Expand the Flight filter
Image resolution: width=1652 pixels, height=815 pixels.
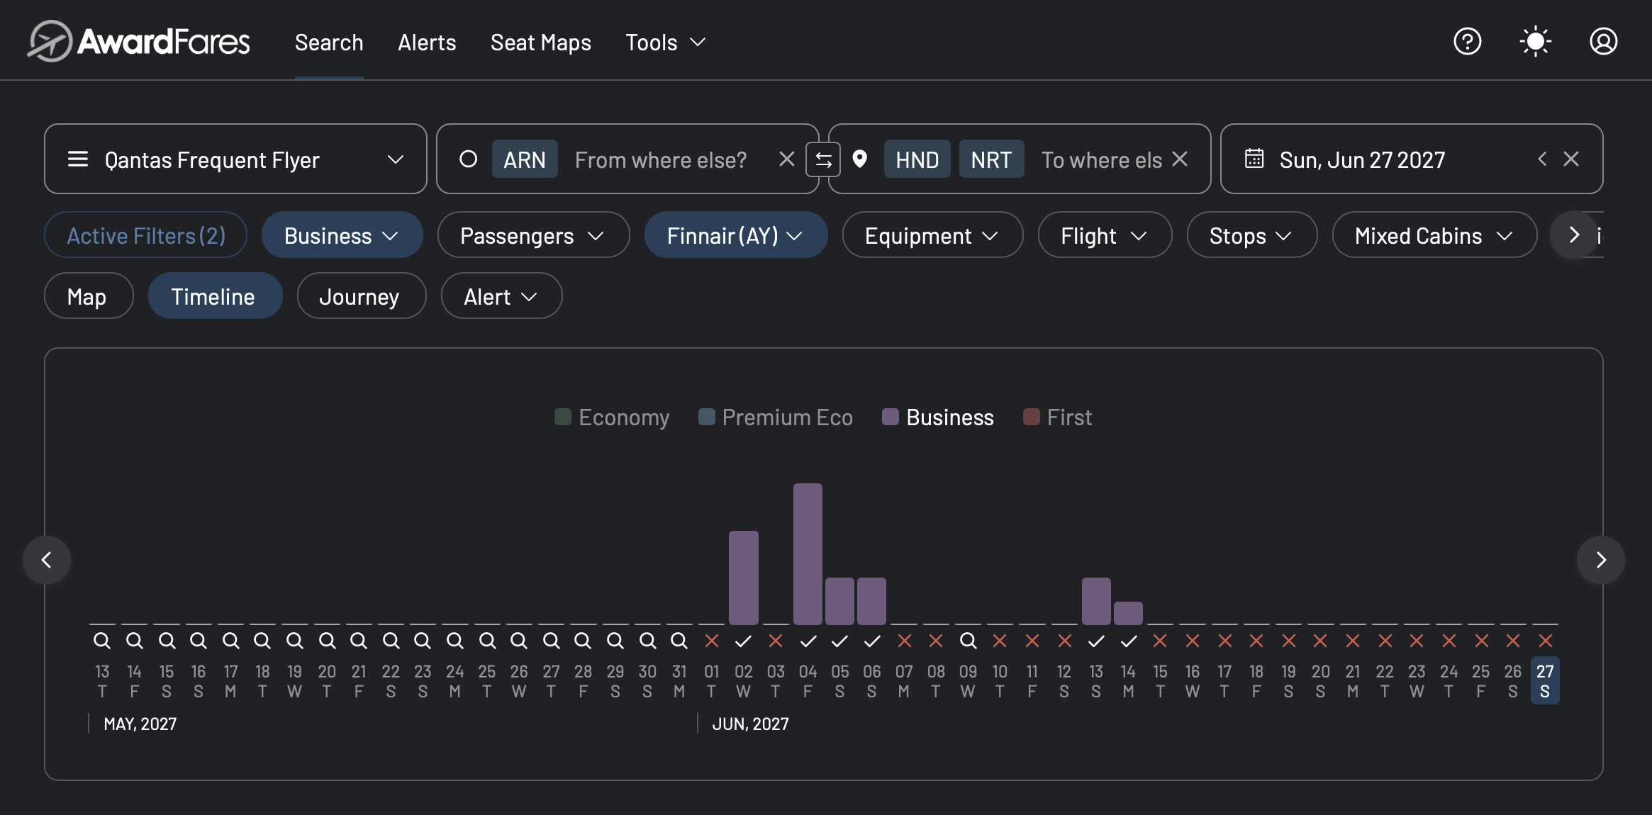click(x=1105, y=235)
